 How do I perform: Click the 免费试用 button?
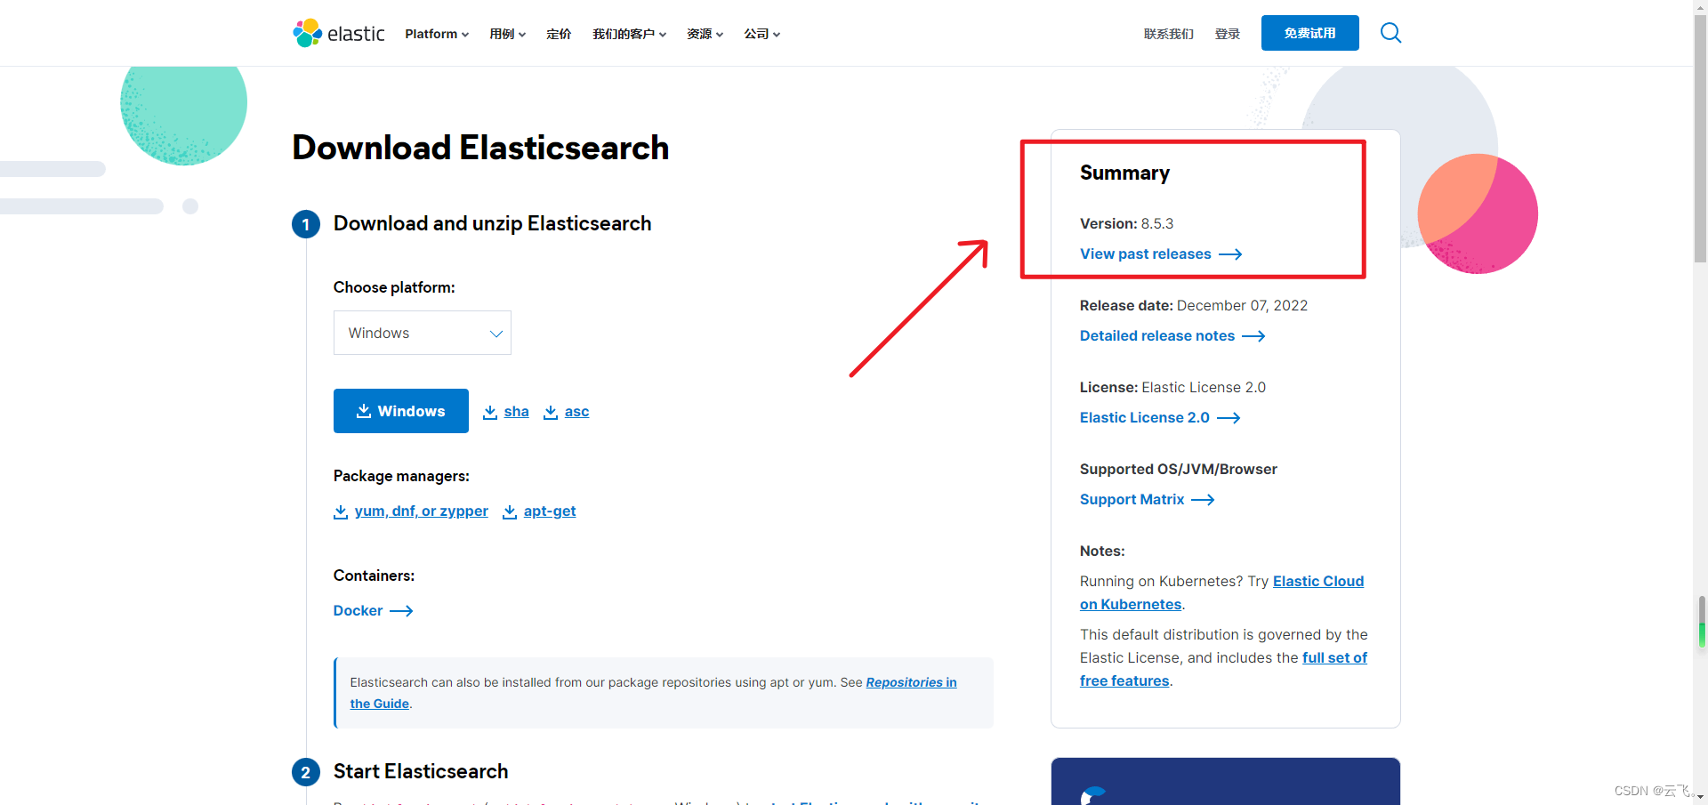click(x=1309, y=33)
